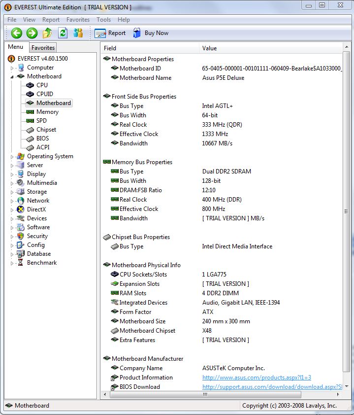The height and width of the screenshot is (415, 354).
Task: Select the Integrated Devices row
Action: coord(222,303)
